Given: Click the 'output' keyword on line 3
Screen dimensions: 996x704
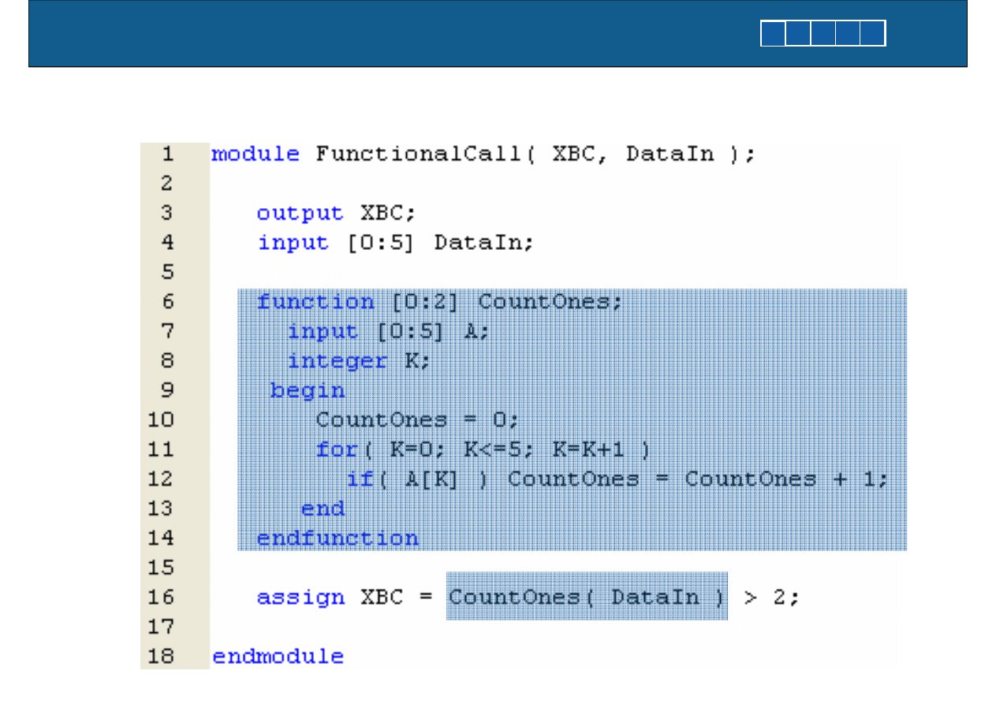Looking at the screenshot, I should coord(300,213).
